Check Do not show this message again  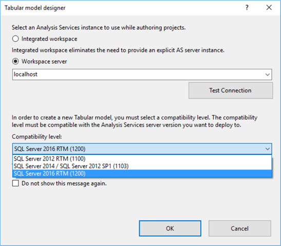pos(15,184)
